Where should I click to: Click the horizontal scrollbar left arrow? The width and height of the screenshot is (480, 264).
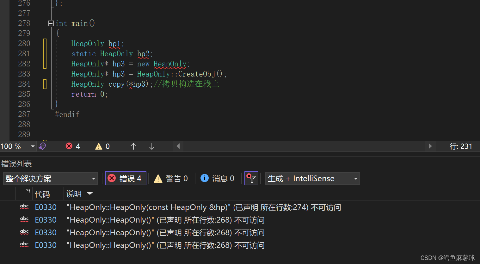(x=178, y=146)
